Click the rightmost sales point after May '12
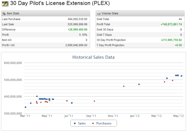This screenshot has width=187, height=132. pos(182,76)
